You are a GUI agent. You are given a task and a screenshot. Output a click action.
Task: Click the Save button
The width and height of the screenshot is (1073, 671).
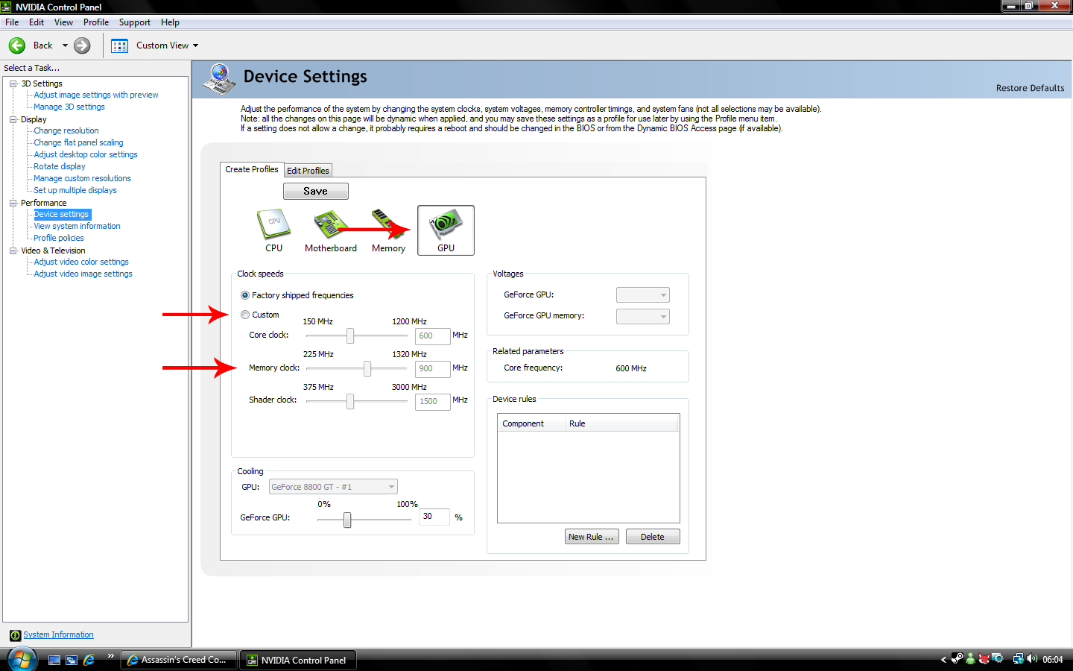coord(315,191)
